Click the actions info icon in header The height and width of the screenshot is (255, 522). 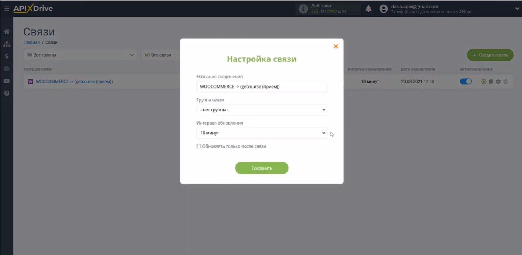(303, 9)
